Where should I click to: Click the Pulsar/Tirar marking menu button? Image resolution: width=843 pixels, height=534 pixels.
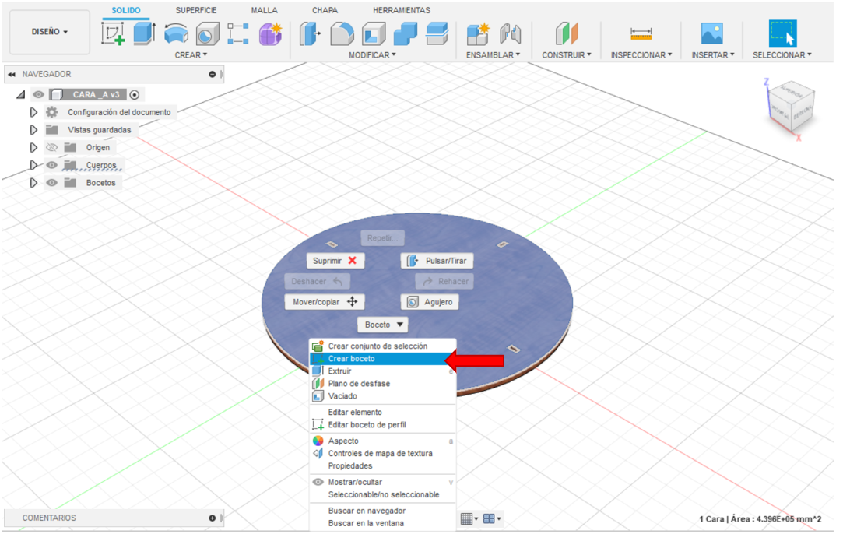[x=437, y=261]
